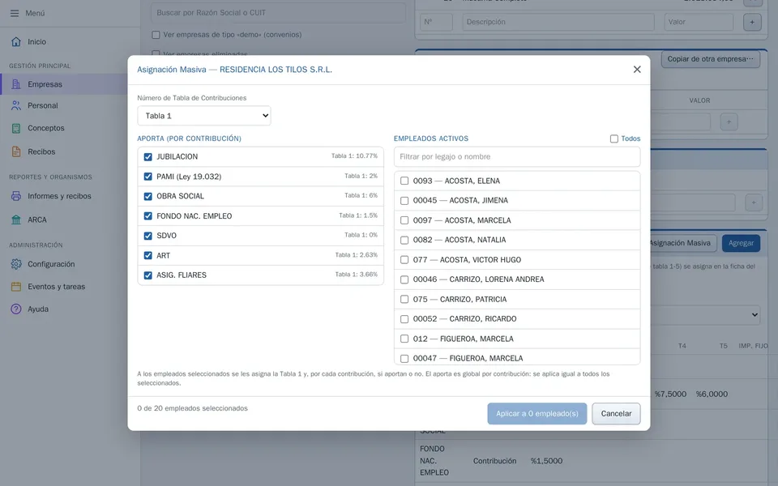Select employee 075 CARRIZO, PATRICIA

404,300
